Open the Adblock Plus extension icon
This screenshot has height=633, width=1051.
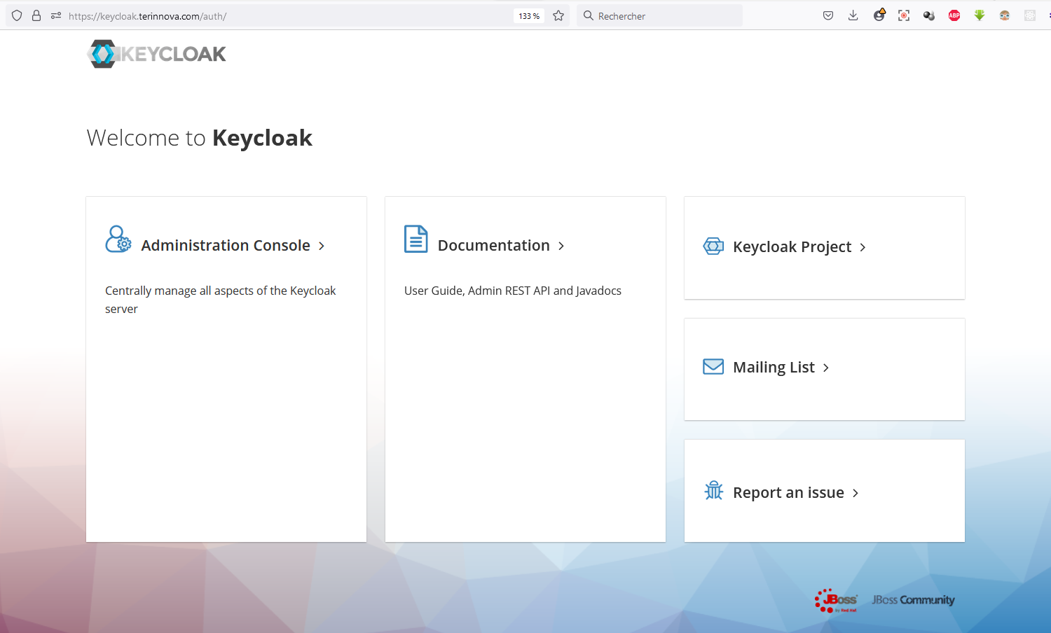coord(954,15)
